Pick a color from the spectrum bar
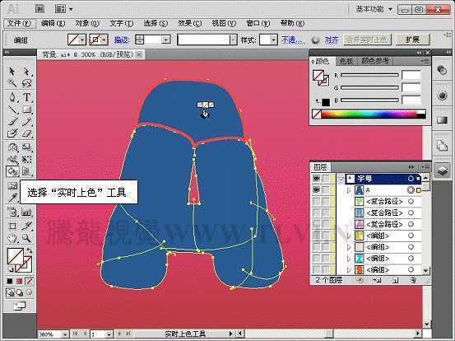Image resolution: width=455 pixels, height=341 pixels. (x=373, y=114)
